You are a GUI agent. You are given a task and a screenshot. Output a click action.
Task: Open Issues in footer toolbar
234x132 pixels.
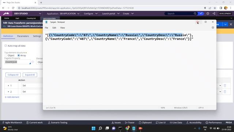116,122
